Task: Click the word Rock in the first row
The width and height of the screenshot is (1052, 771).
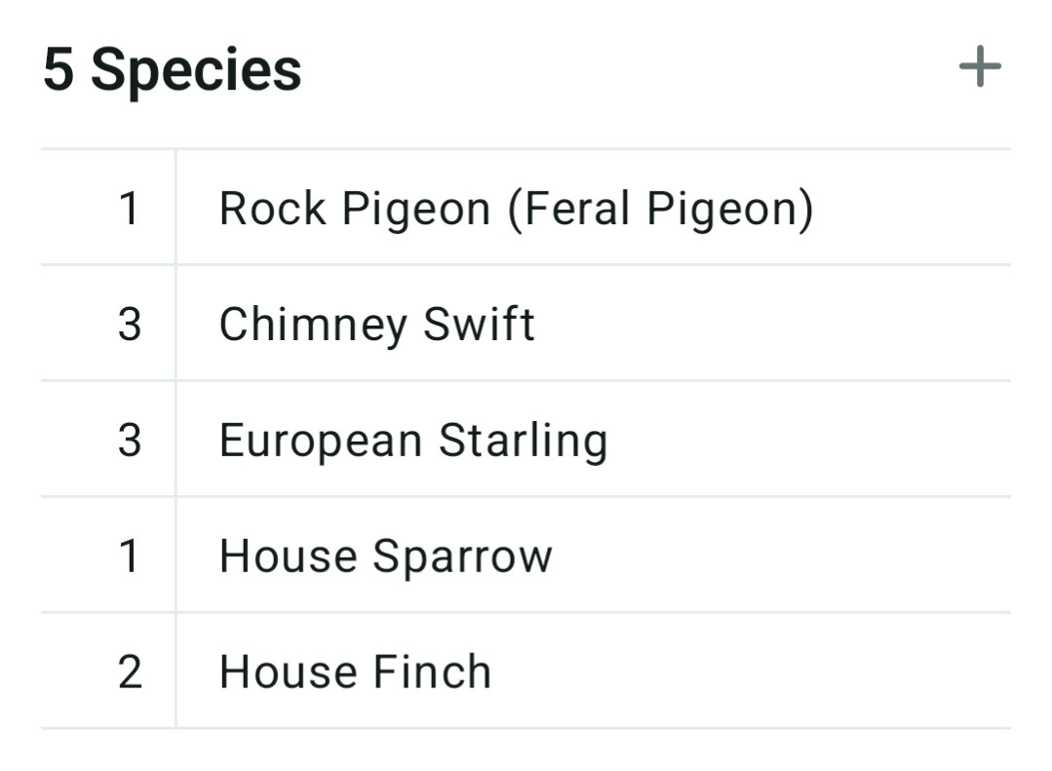Action: [272, 209]
